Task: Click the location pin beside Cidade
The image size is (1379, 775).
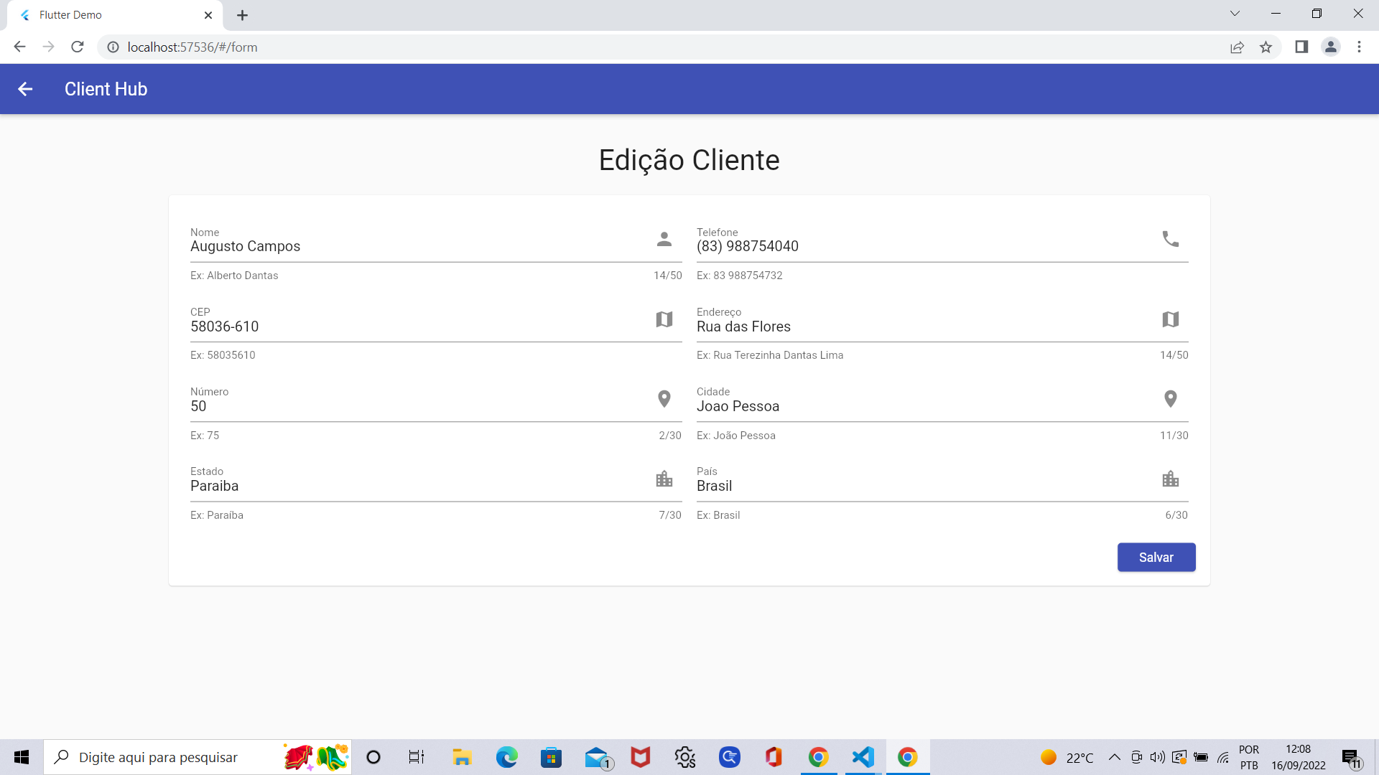Action: point(1171,399)
